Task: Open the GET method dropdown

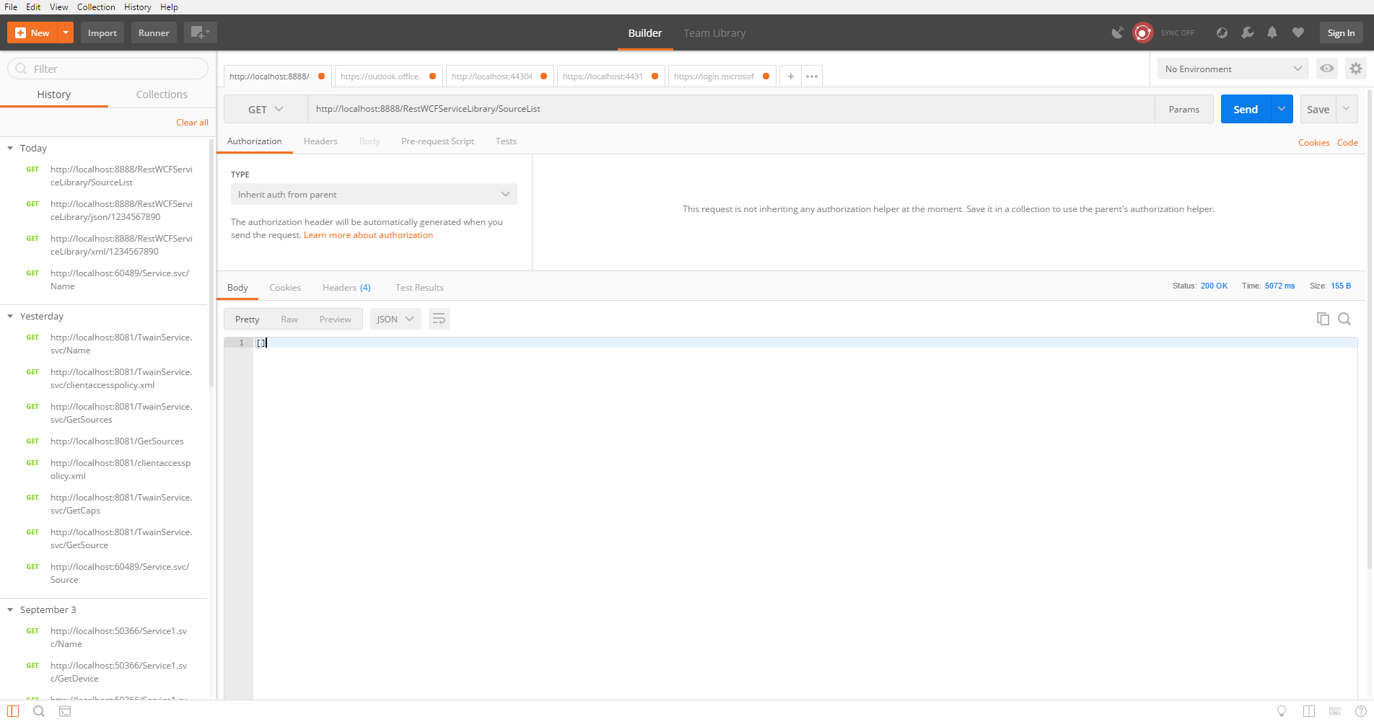Action: pyautogui.click(x=264, y=109)
